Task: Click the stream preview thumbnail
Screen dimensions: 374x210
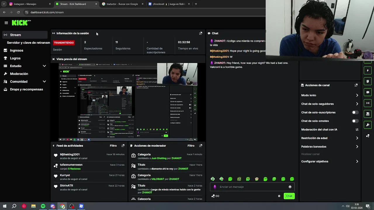Action: coord(128,102)
